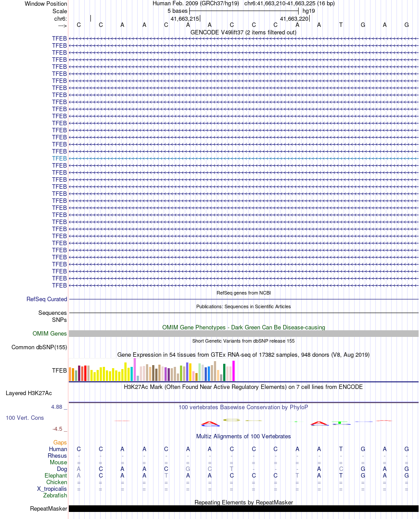Select the Mouse alignment row label
This screenshot has width=419, height=519.
coord(58,463)
